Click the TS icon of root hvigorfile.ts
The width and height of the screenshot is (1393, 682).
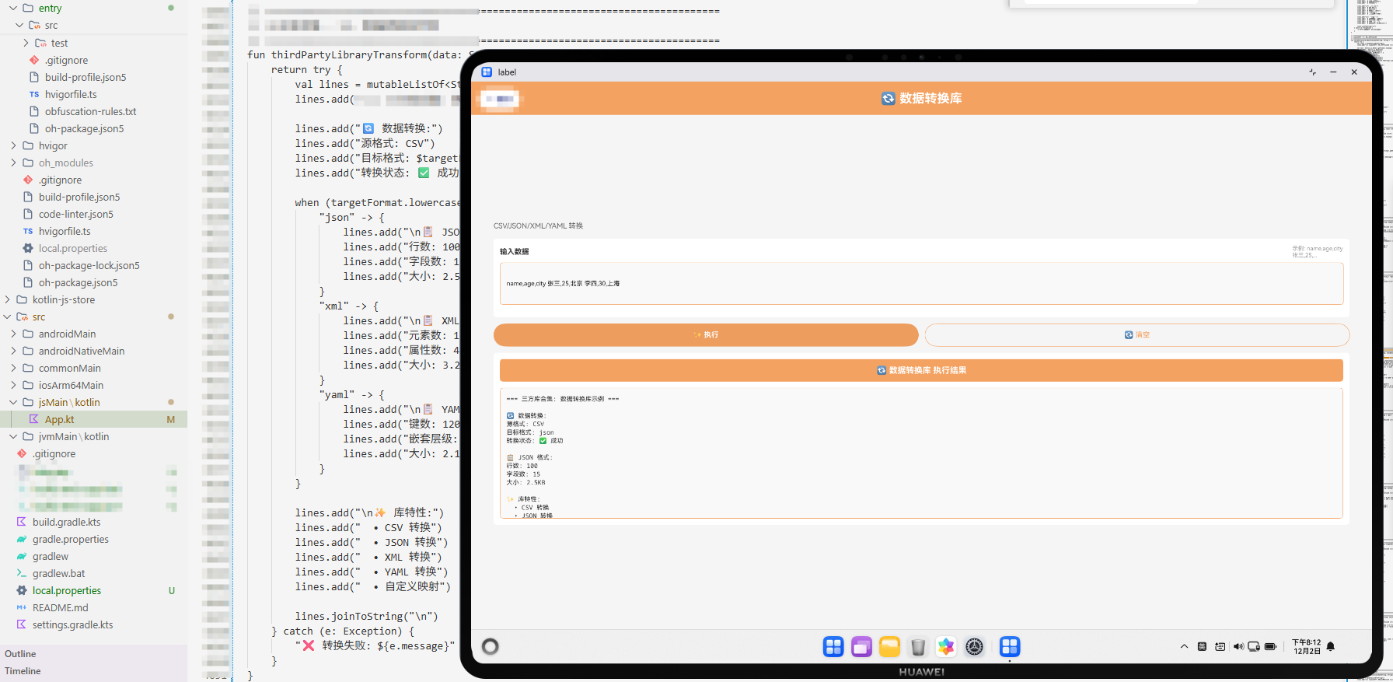[x=28, y=231]
